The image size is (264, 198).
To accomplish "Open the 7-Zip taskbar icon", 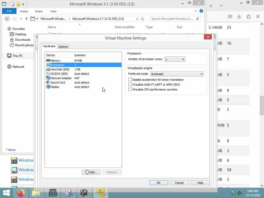I will pos(84,193).
